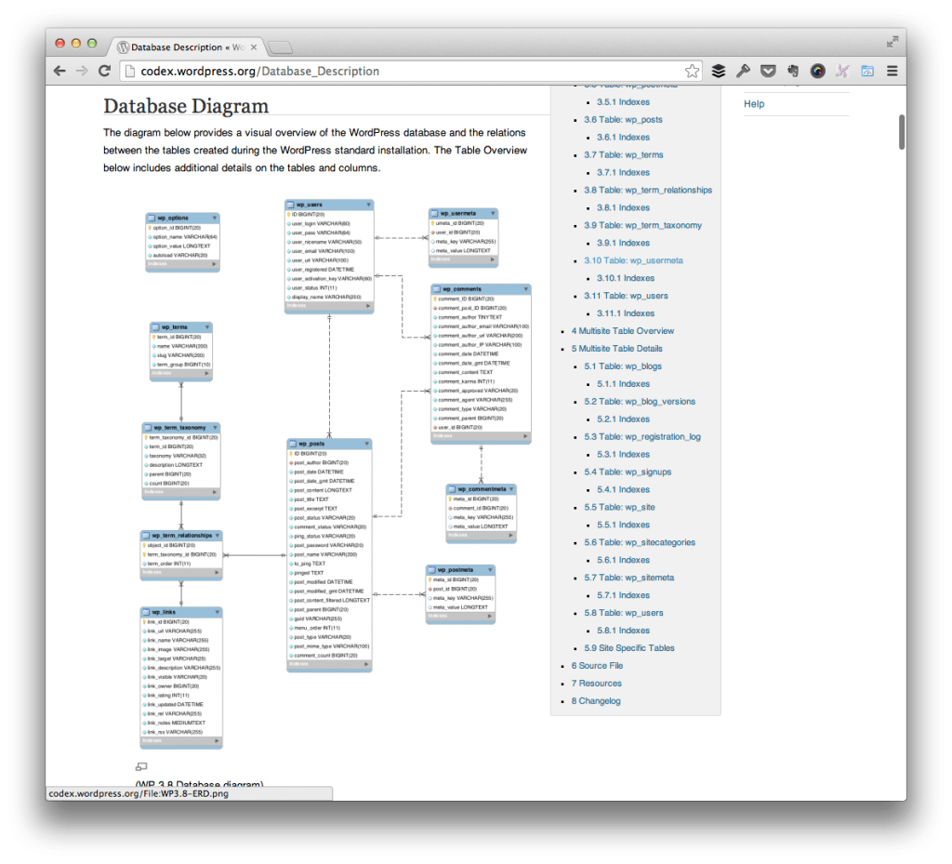Click inside the address bar
The image size is (952, 864).
point(279,71)
